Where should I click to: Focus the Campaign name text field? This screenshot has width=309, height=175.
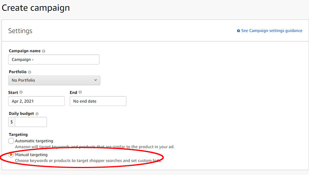(x=54, y=60)
